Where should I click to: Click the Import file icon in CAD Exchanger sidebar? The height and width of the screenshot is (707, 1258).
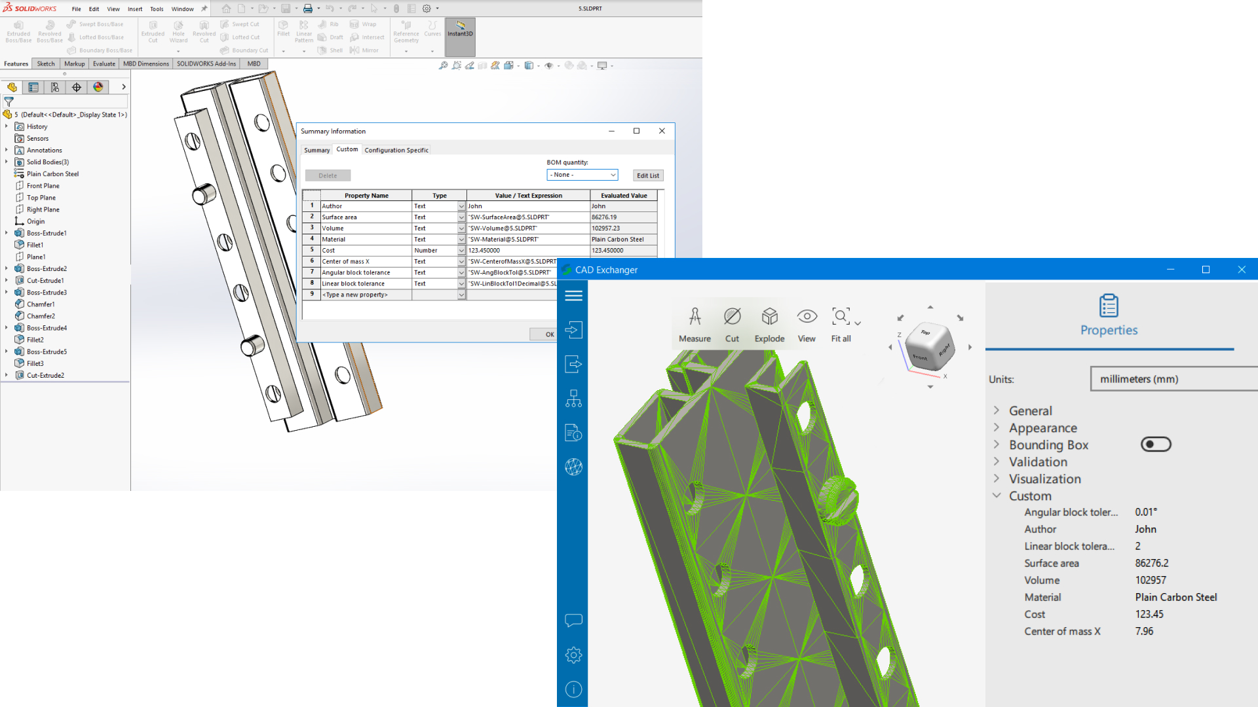[x=573, y=329]
